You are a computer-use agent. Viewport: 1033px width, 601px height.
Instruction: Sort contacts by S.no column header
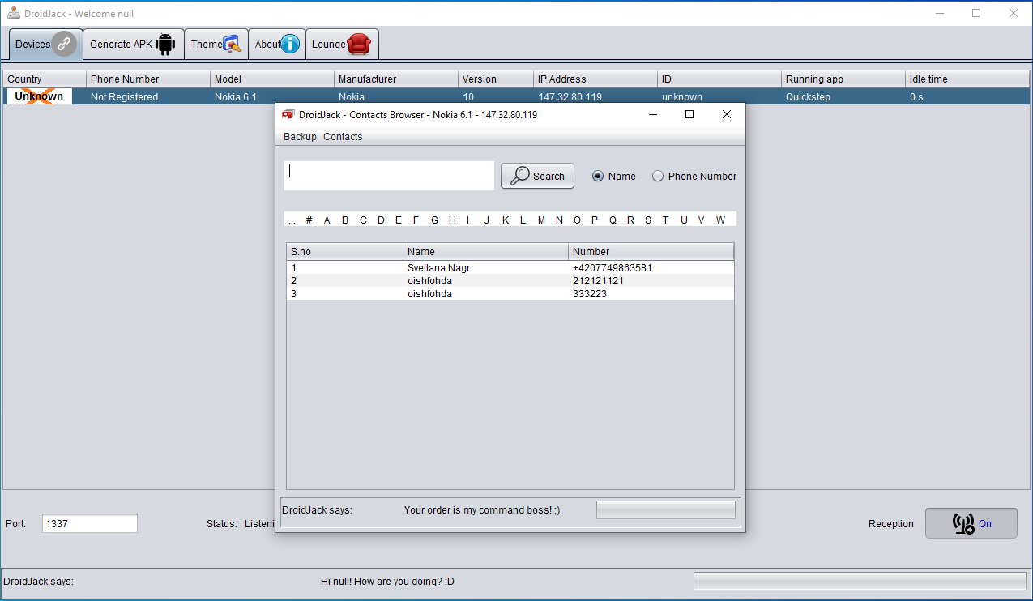coord(344,251)
